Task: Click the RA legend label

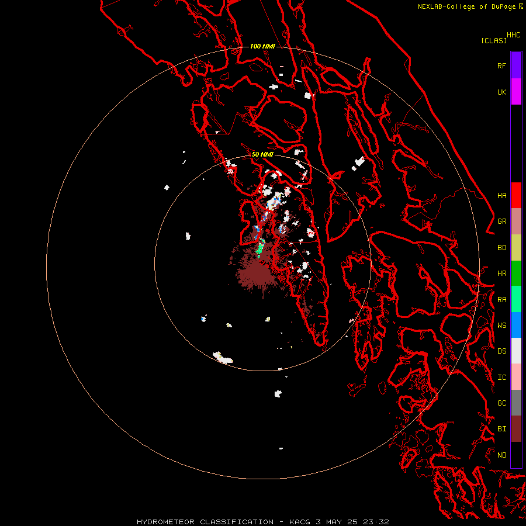Action: [501, 300]
